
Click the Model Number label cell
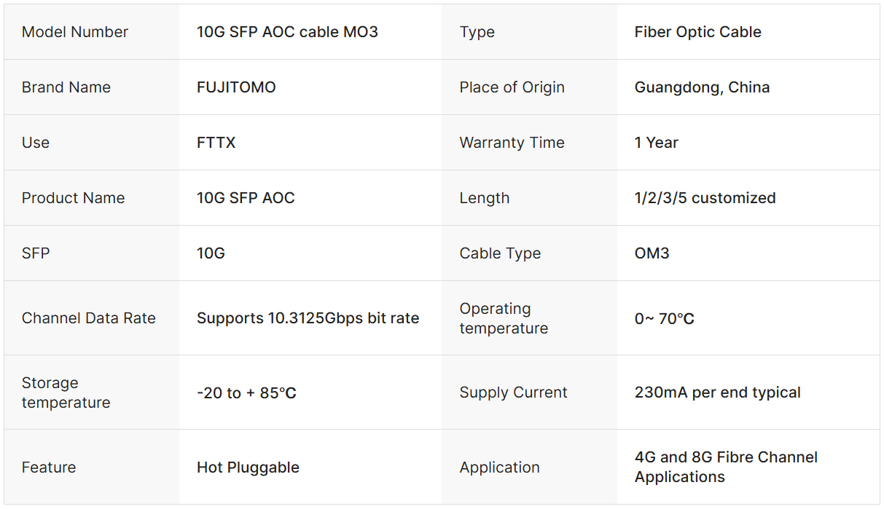pos(75,32)
